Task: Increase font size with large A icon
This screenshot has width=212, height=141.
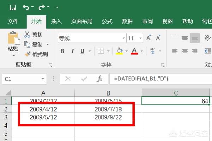Action: [148, 38]
